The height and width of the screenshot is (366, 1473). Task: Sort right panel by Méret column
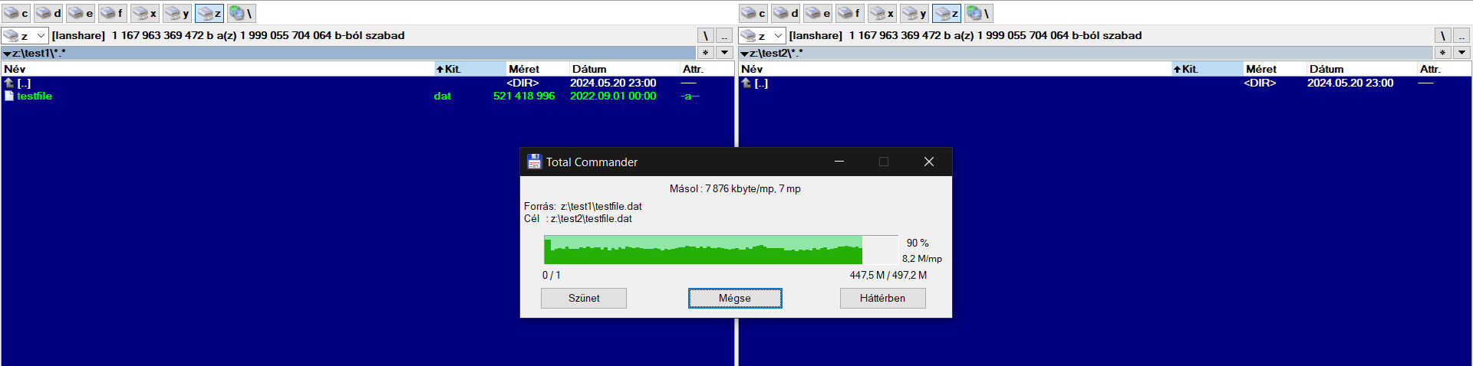click(x=1275, y=69)
